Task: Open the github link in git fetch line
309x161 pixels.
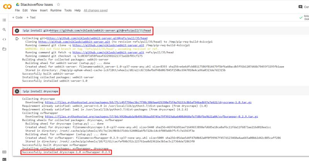Action: pos(108,52)
